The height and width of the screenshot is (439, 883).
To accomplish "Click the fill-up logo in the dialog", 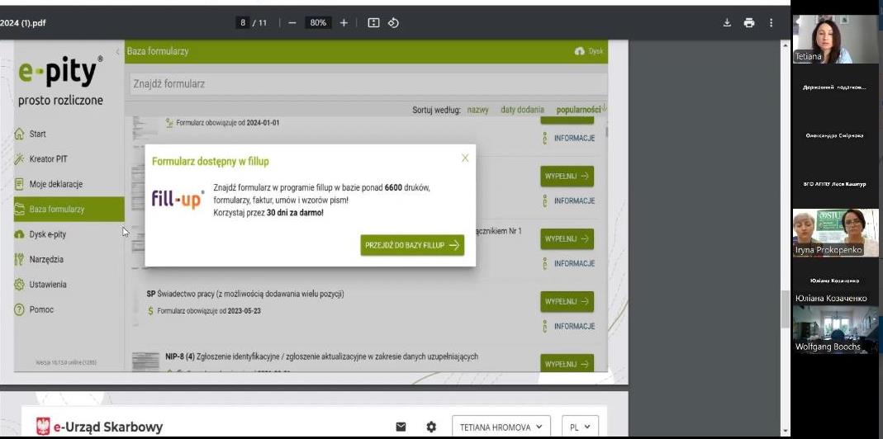I will pyautogui.click(x=178, y=200).
